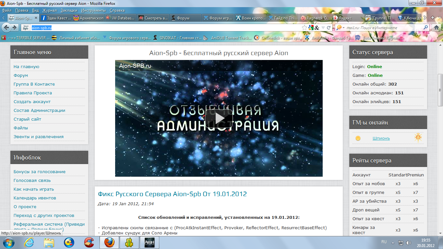Click the browser Back arrow button
The width and height of the screenshot is (443, 249).
pos(6,28)
